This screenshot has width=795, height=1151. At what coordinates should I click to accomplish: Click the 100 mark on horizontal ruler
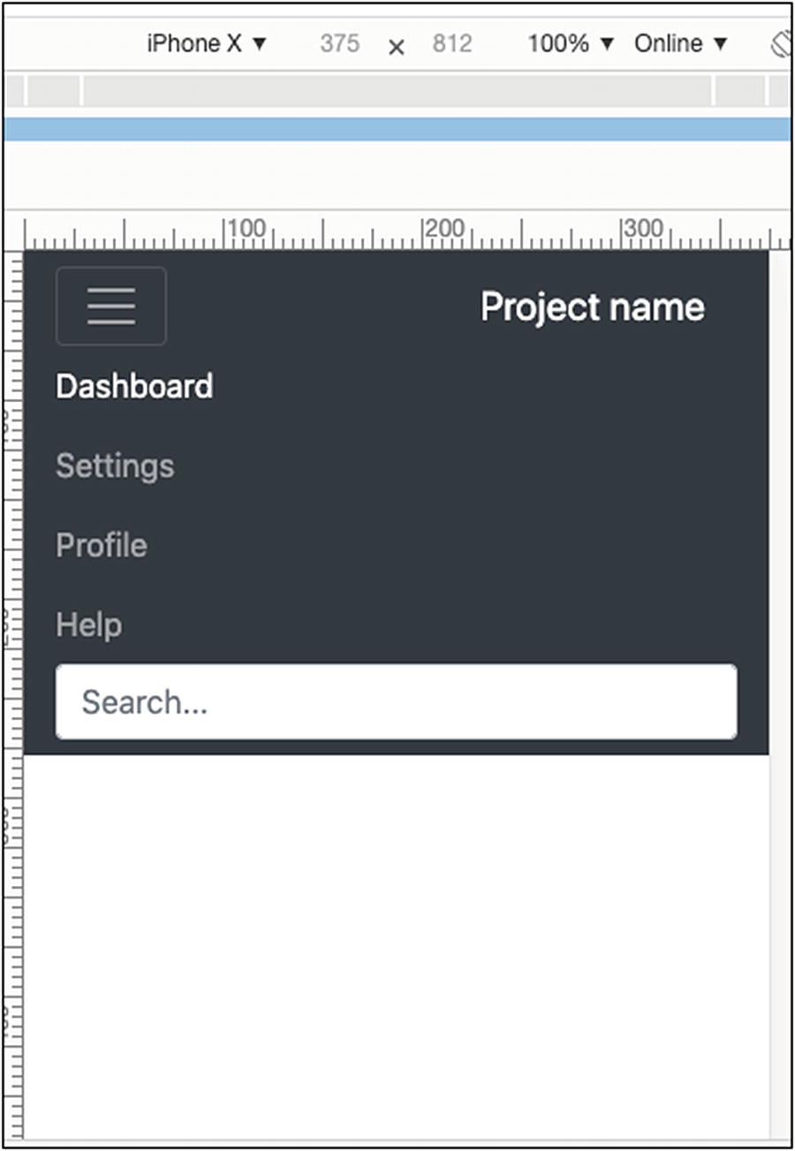[x=246, y=229]
